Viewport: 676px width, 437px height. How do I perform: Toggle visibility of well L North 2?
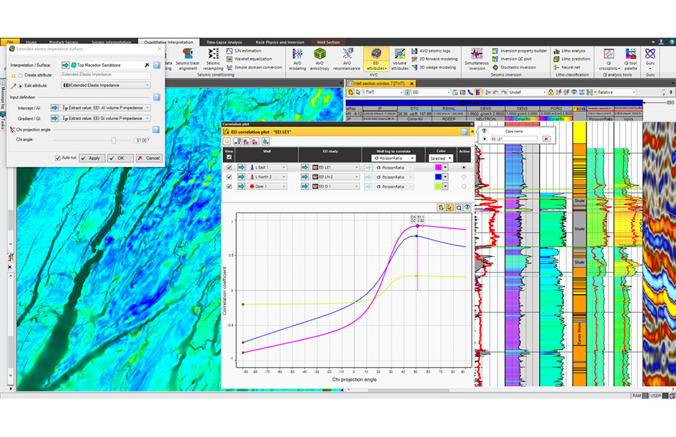click(x=229, y=177)
